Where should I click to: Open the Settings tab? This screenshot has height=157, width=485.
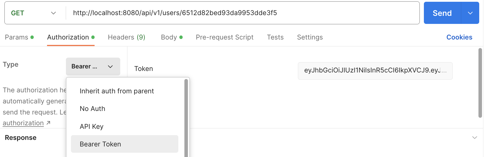(x=310, y=37)
